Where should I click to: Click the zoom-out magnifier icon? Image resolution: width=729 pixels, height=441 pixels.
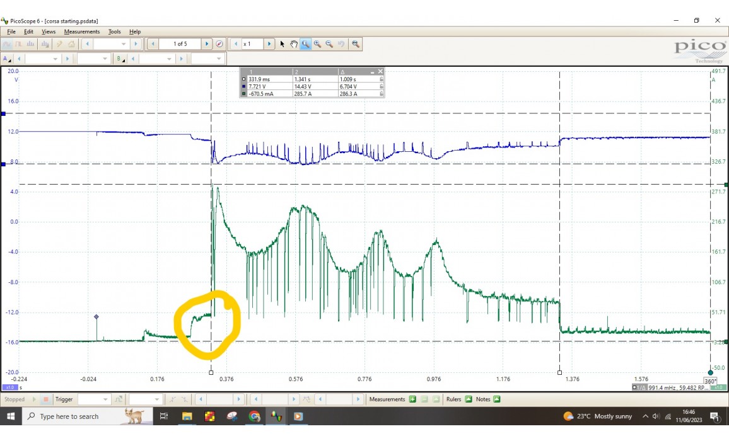click(x=329, y=44)
